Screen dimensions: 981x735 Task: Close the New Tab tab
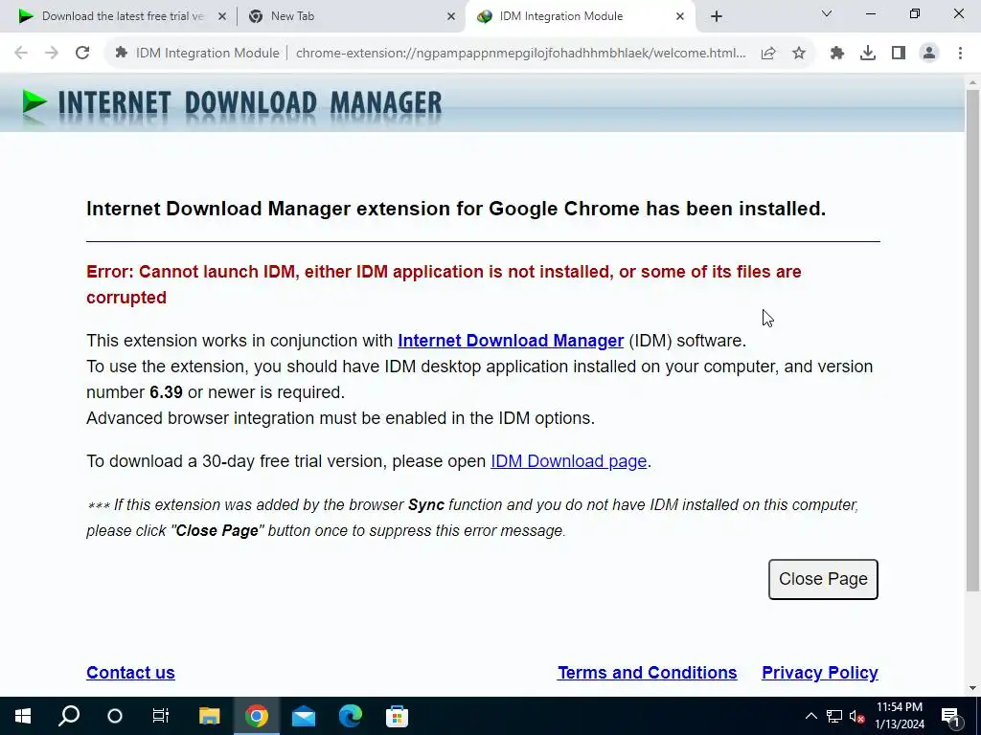click(451, 17)
